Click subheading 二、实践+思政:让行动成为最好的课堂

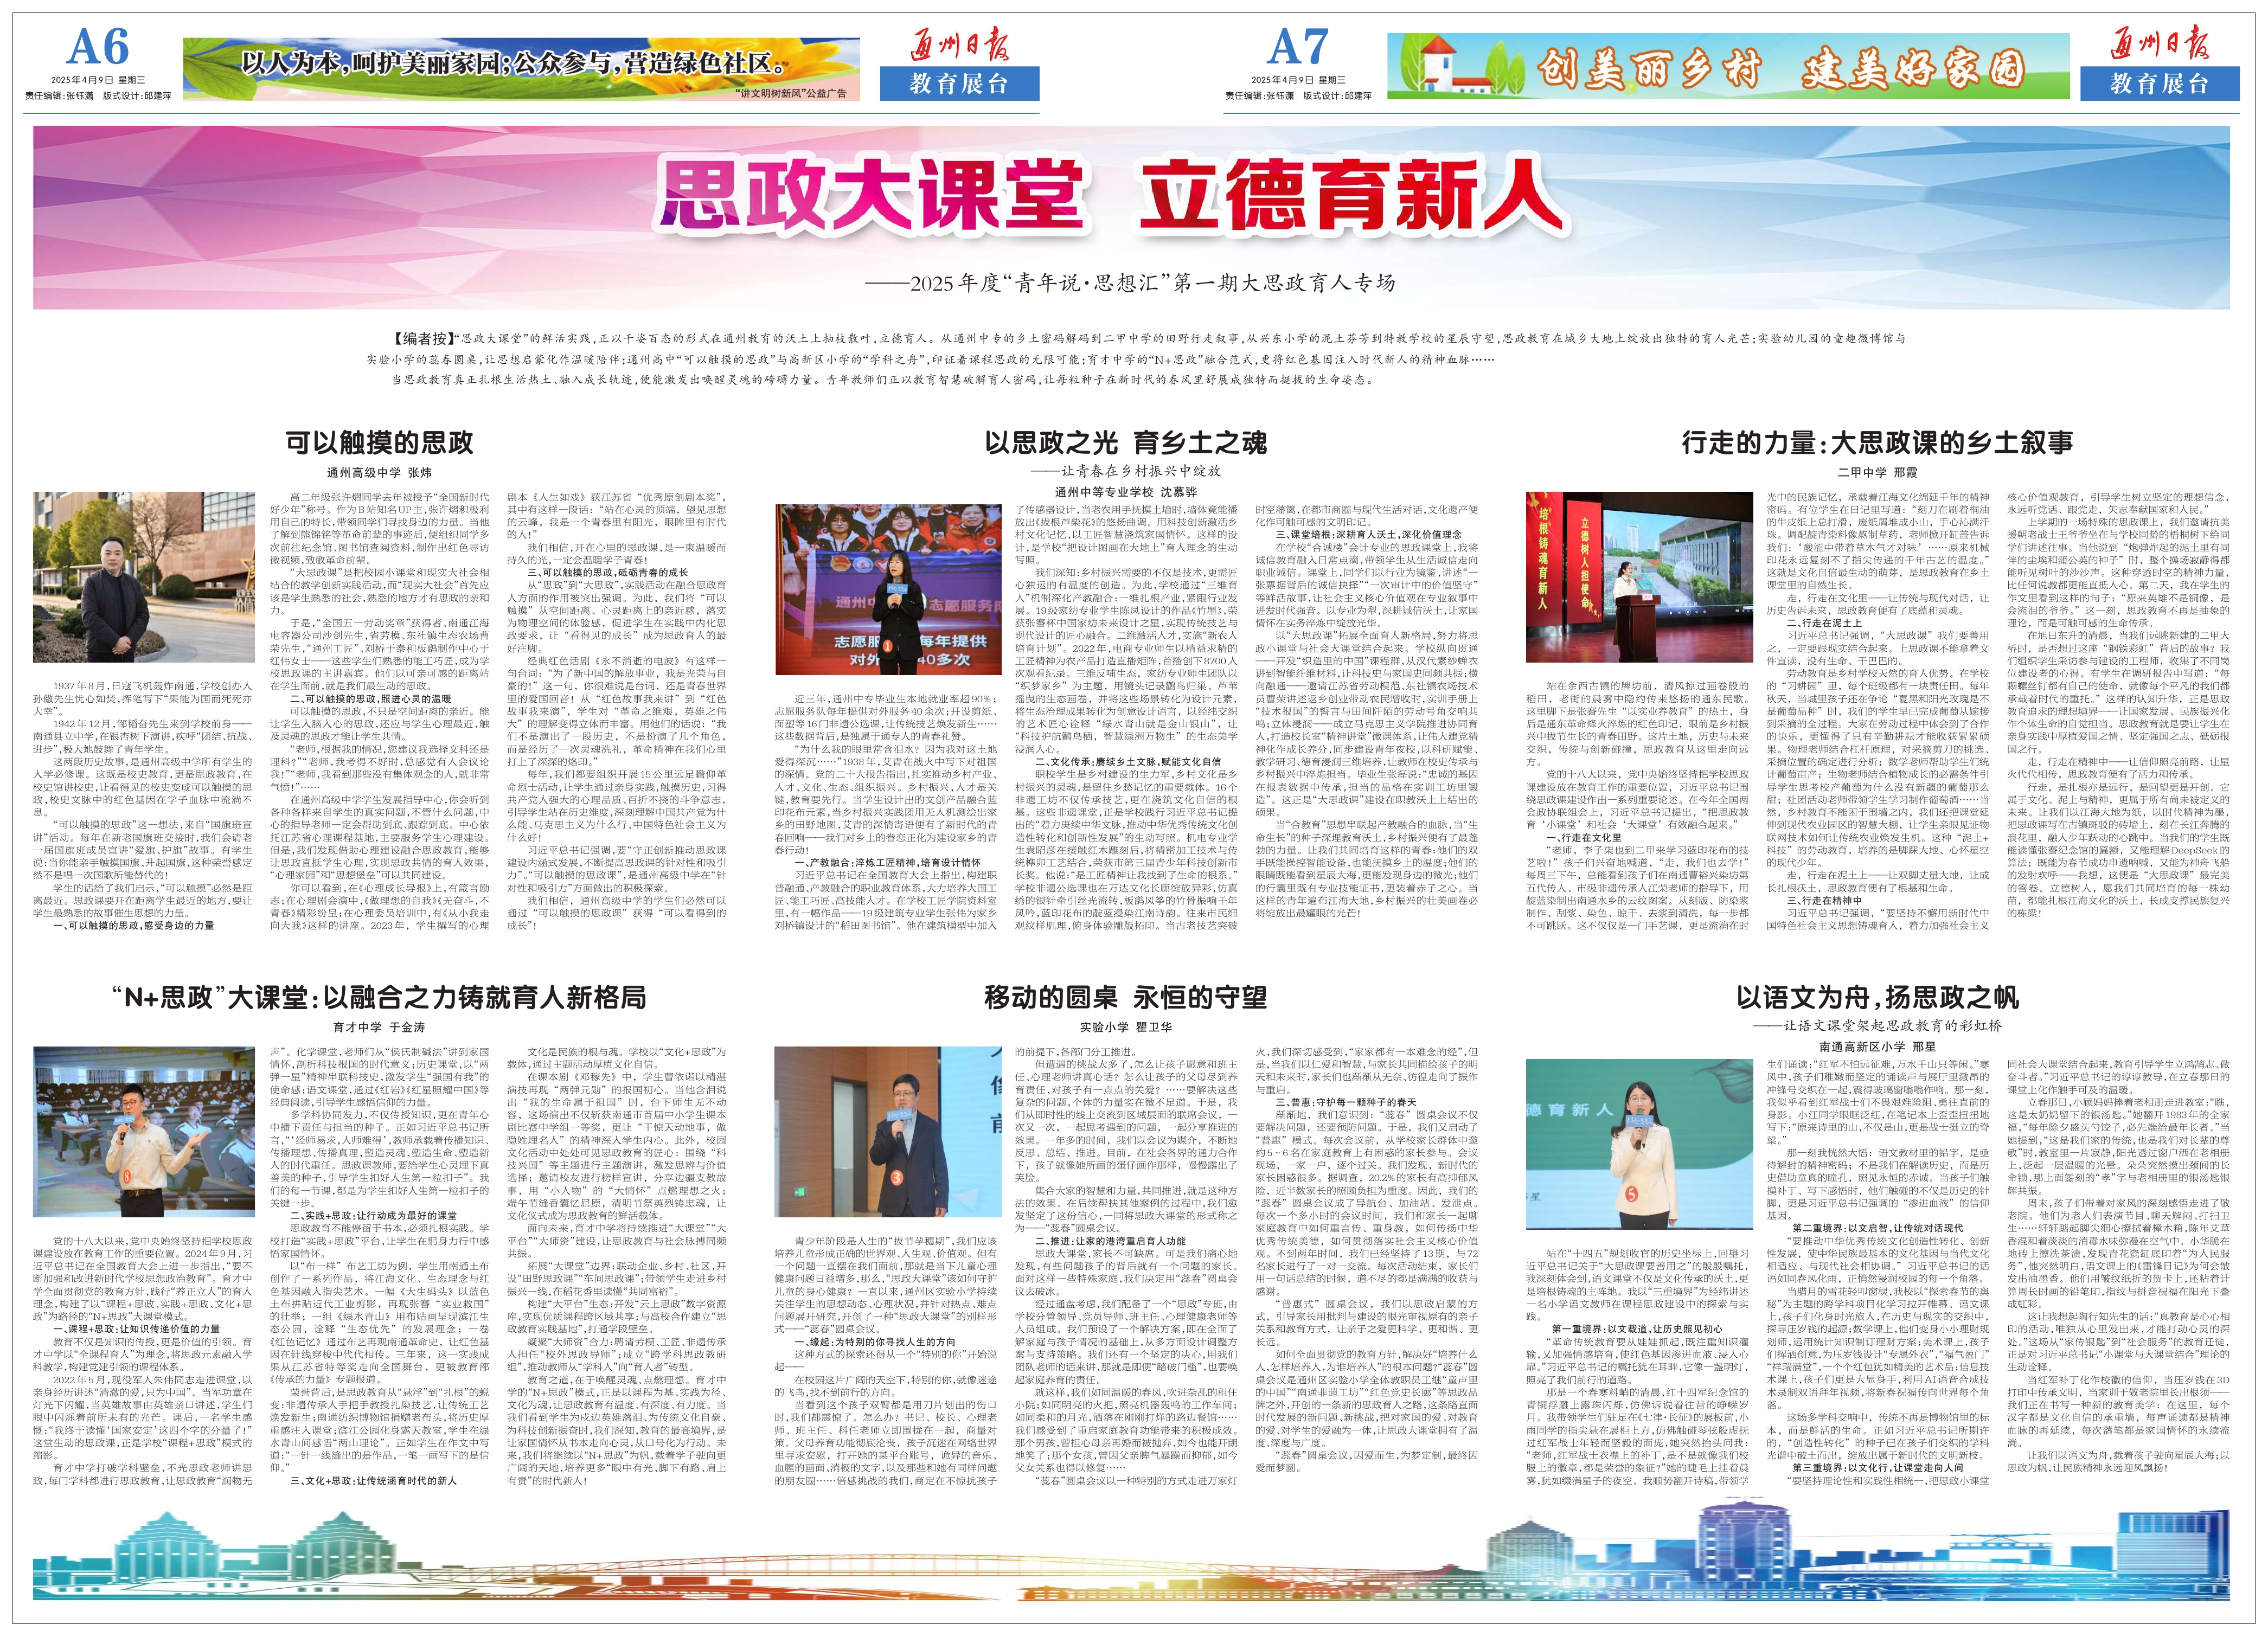point(373,1215)
